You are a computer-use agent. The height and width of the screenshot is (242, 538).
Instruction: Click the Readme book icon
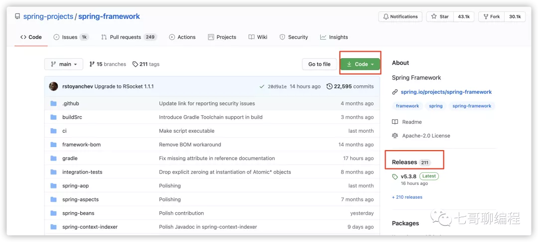395,122
